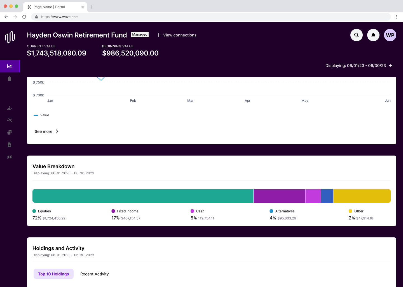The height and width of the screenshot is (287, 403).
Task: Go back with the browser back arrow
Action: 6,17
